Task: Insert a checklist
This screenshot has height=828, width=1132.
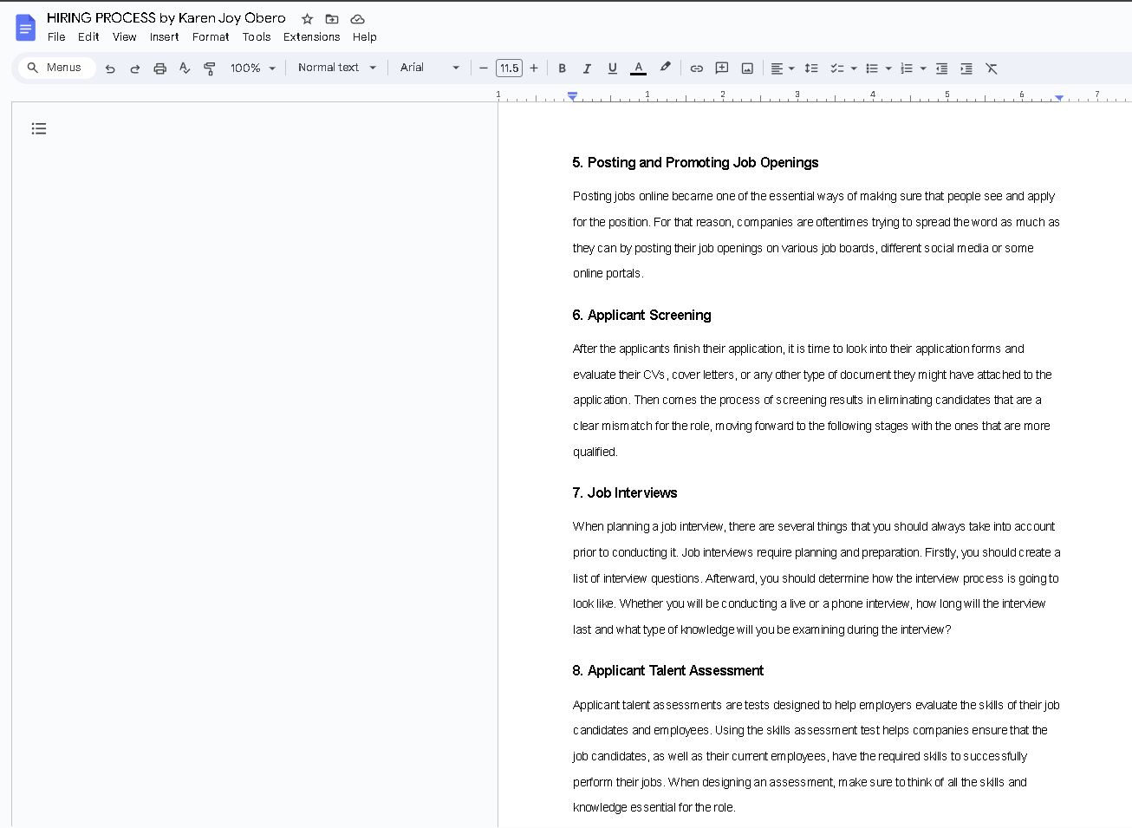Action: click(836, 68)
